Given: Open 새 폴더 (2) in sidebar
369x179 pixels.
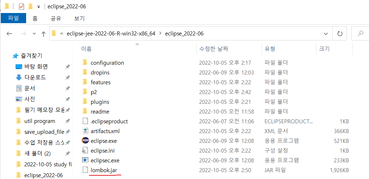Looking at the screenshot, I should pyautogui.click(x=37, y=154).
